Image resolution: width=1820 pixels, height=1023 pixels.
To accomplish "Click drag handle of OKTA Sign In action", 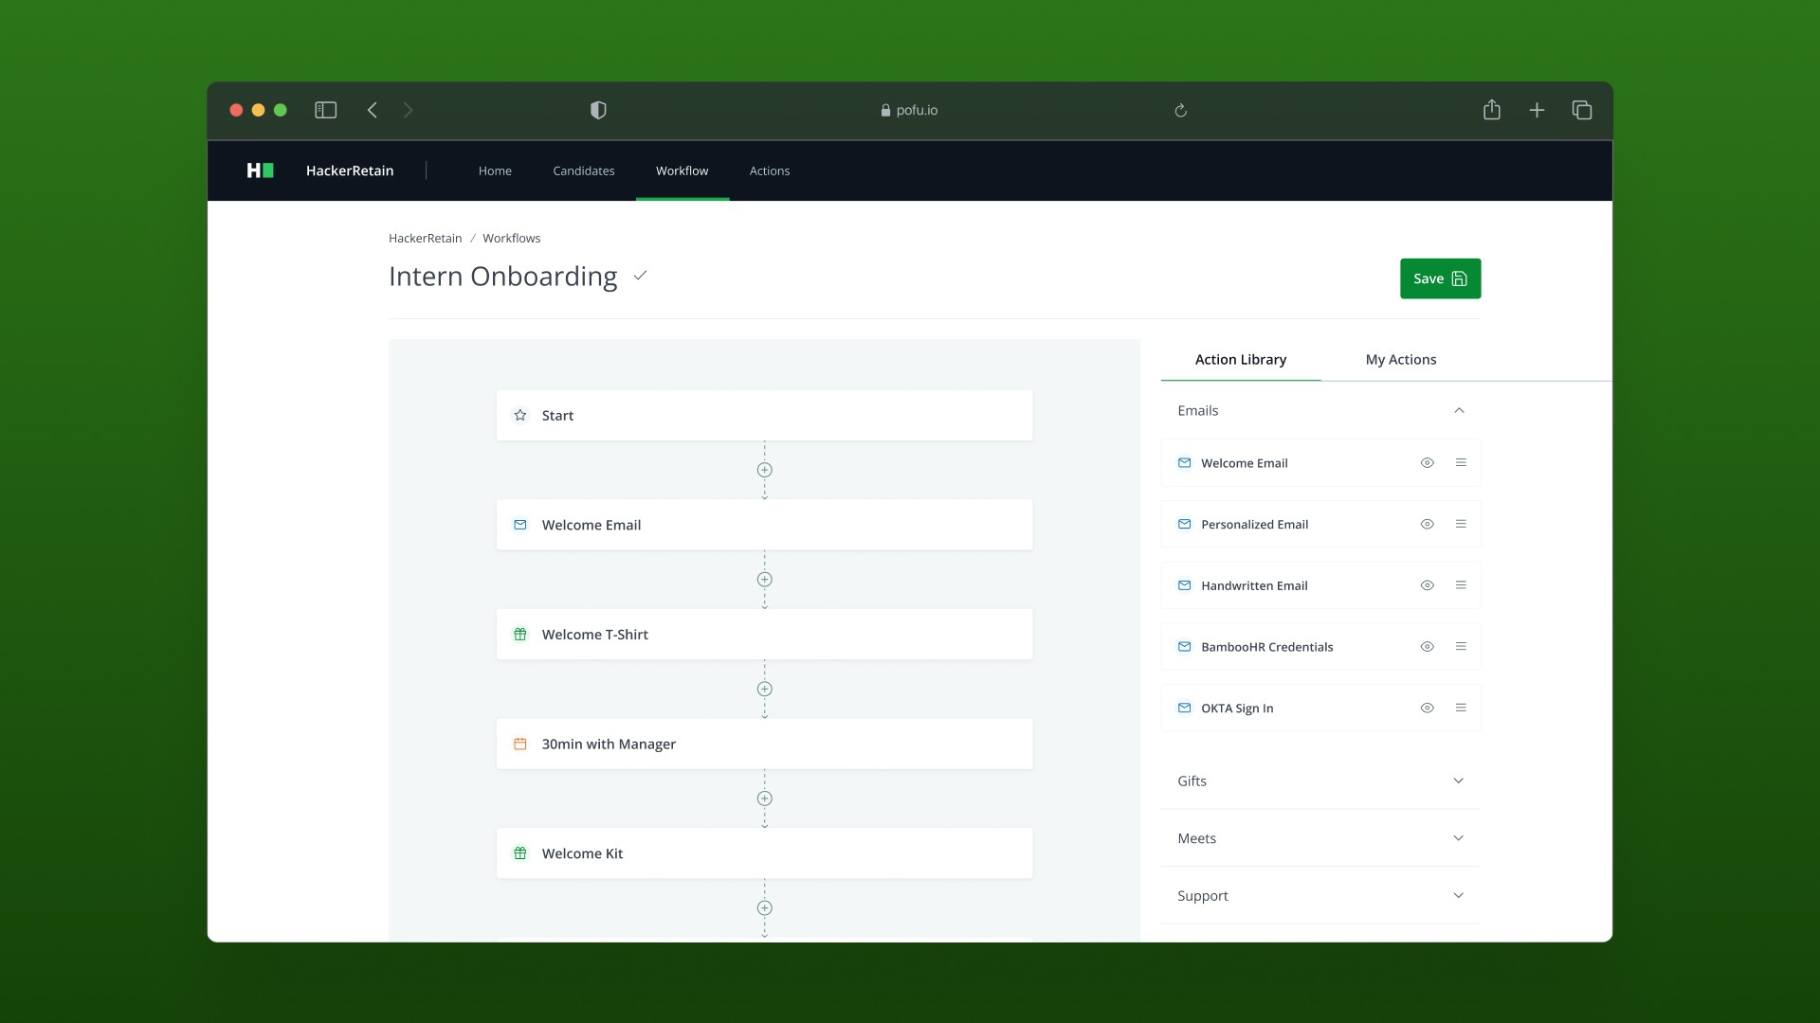I will [x=1461, y=708].
